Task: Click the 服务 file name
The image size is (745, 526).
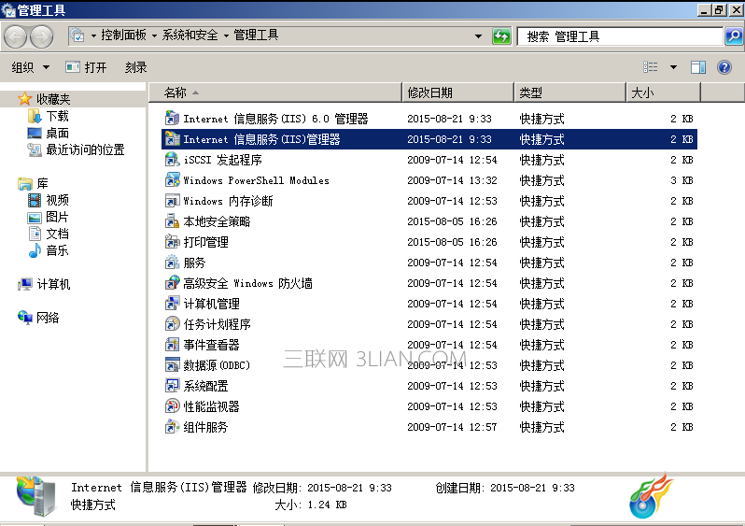Action: click(x=194, y=263)
